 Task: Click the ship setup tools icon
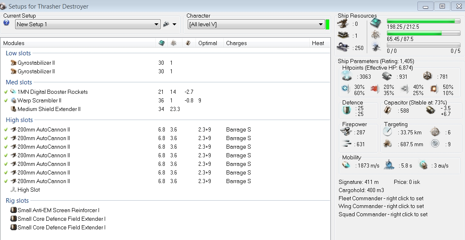(166, 24)
